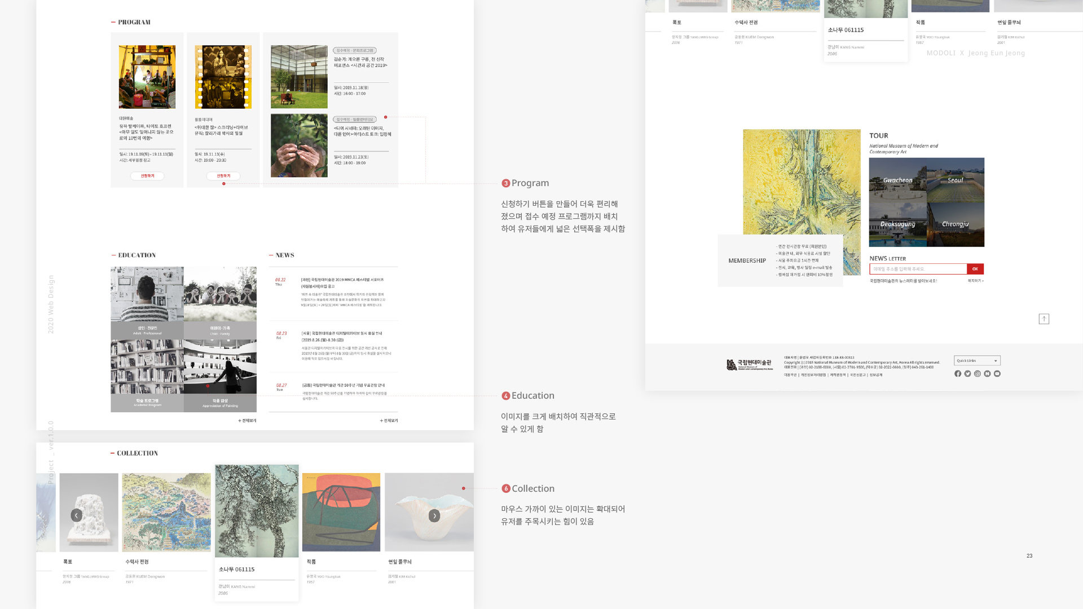The height and width of the screenshot is (609, 1083).
Task: Click the 이용약관 footer link
Action: (790, 375)
